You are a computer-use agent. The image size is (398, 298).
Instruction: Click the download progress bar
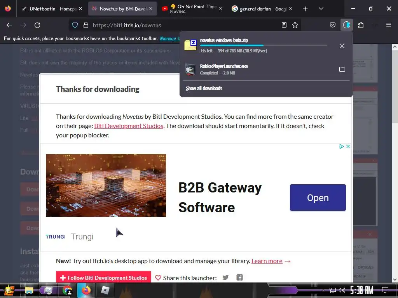point(263,46)
